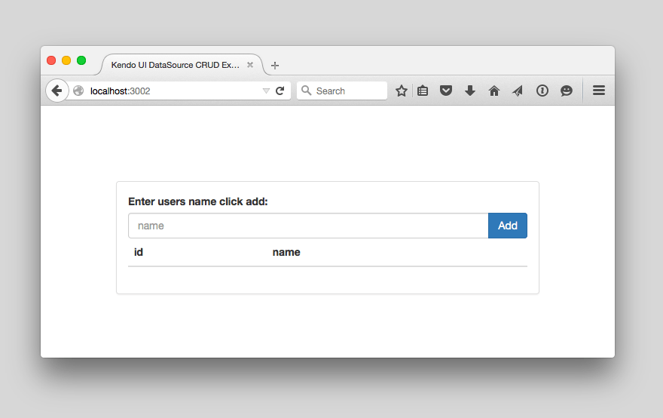Click the paper plane send icon
663x418 pixels.
pos(518,91)
